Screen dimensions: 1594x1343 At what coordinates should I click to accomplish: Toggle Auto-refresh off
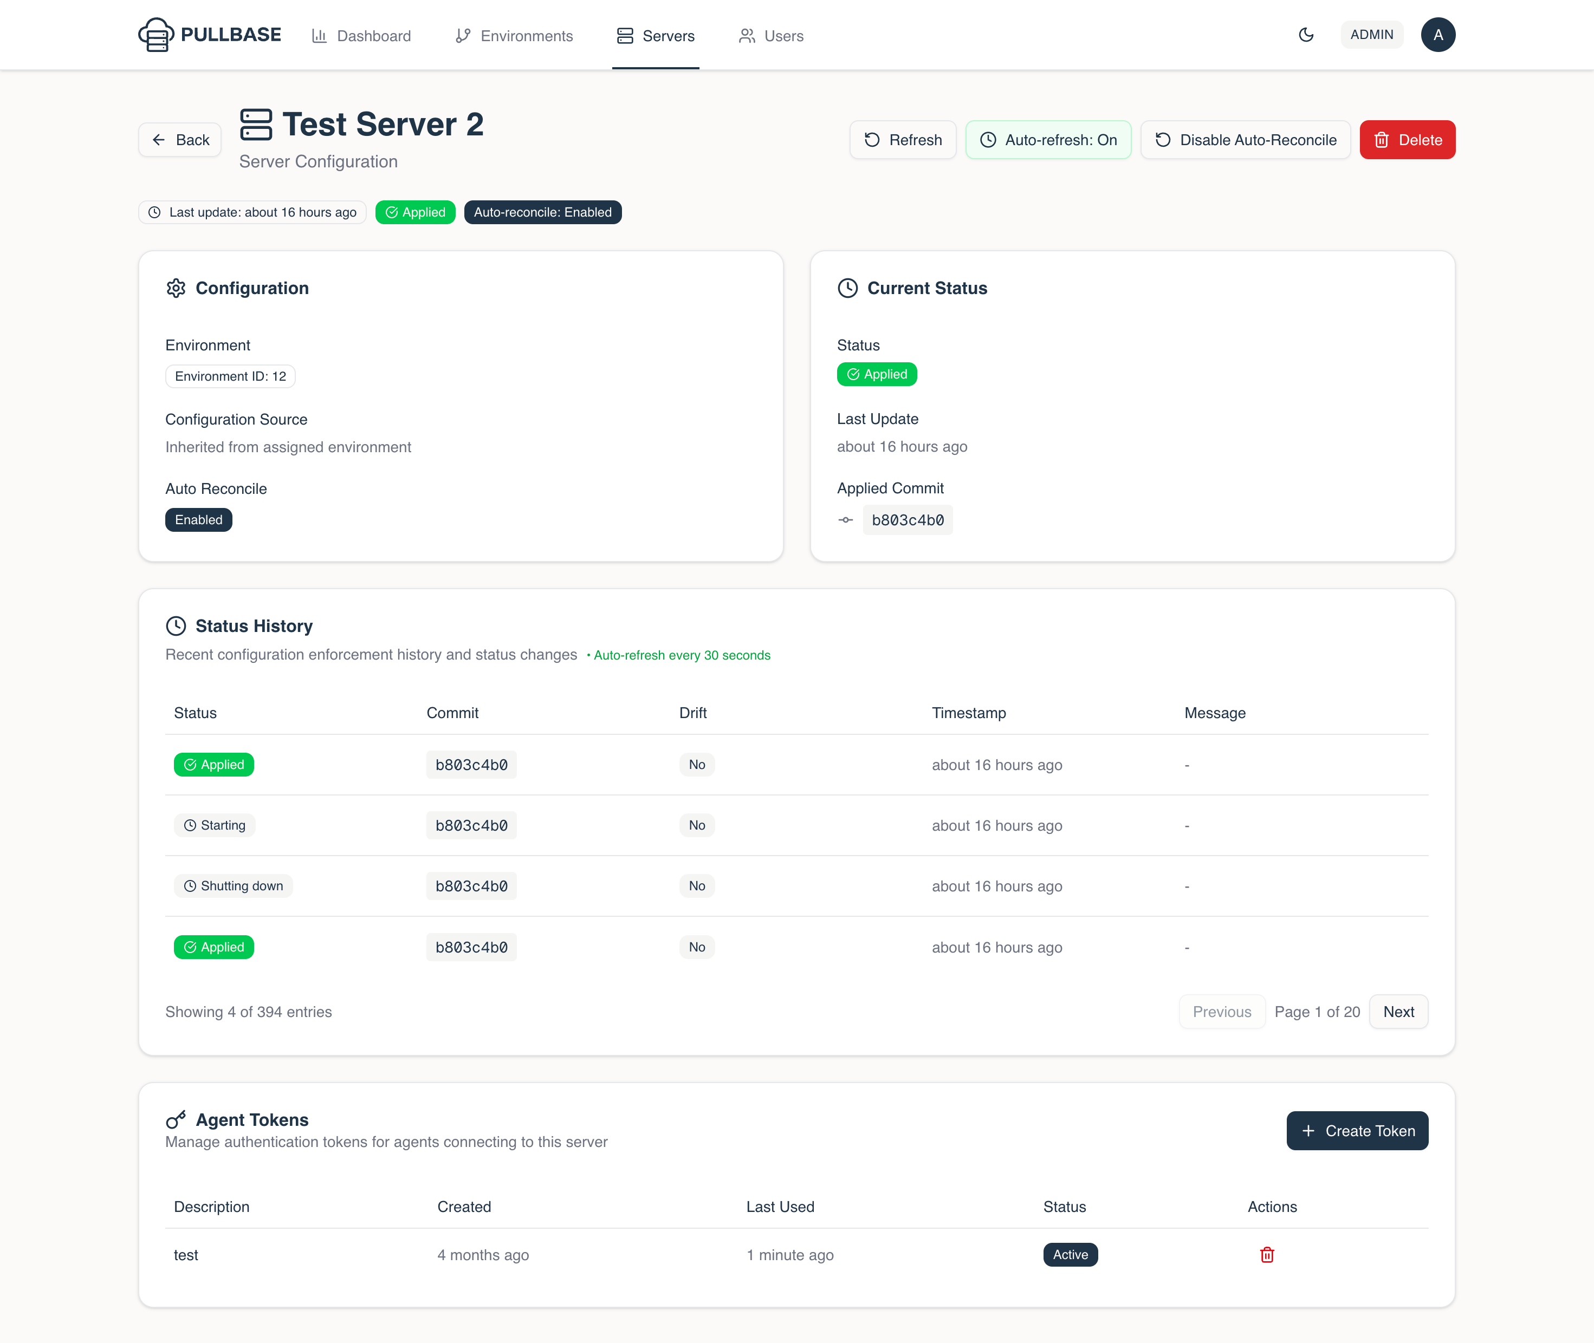pyautogui.click(x=1048, y=139)
